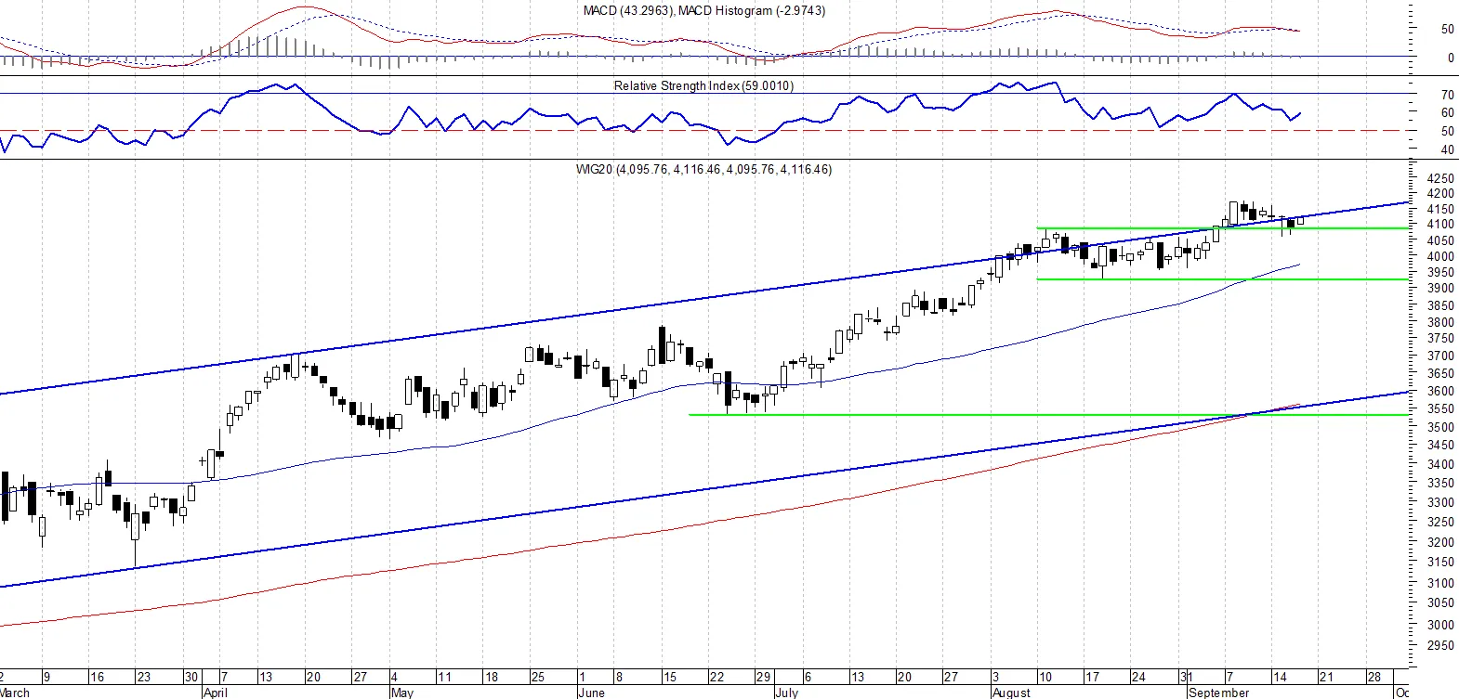Click the WIG20 price chart title
Screen dimensions: 1459x699
tap(703, 169)
